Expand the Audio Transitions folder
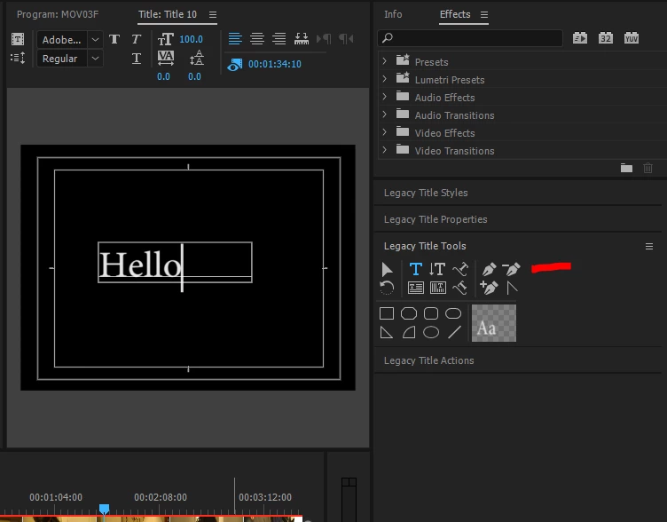Image resolution: width=667 pixels, height=522 pixels. [385, 115]
